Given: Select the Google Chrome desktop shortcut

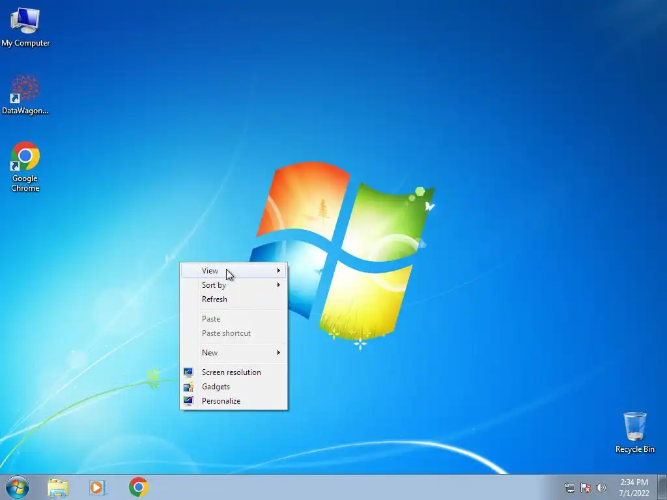Looking at the screenshot, I should [25, 166].
